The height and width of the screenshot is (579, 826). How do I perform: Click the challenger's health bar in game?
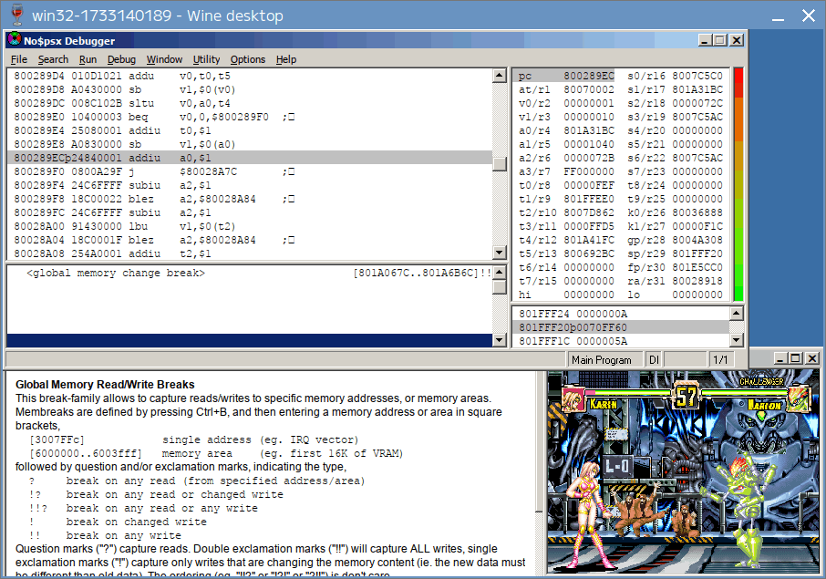(743, 393)
